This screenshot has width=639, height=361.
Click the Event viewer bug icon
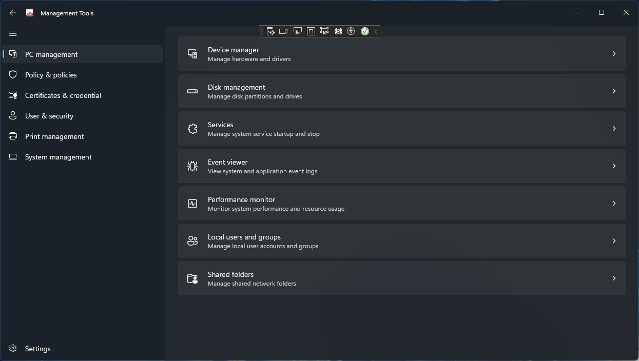pos(192,166)
